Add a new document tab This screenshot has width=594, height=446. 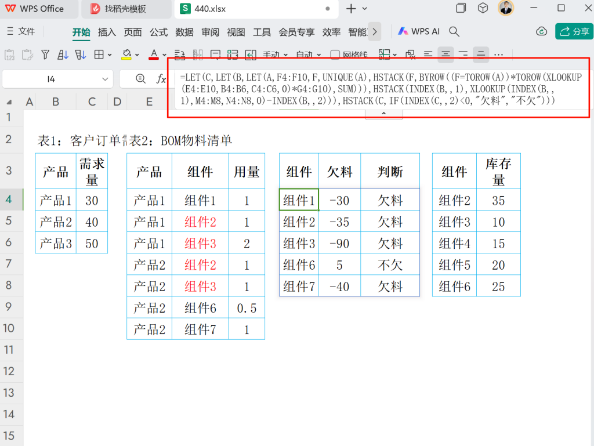351,9
